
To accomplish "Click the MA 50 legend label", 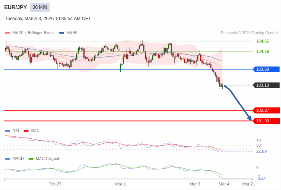I will (x=72, y=33).
